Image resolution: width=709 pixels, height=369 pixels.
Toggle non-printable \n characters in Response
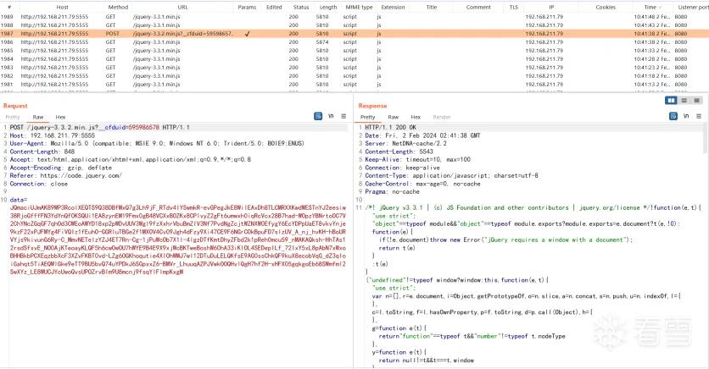click(686, 117)
